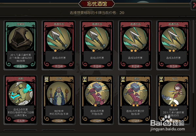
Task: Click the 攻击牌 label under the backstab card
Action: [x=21, y=121]
